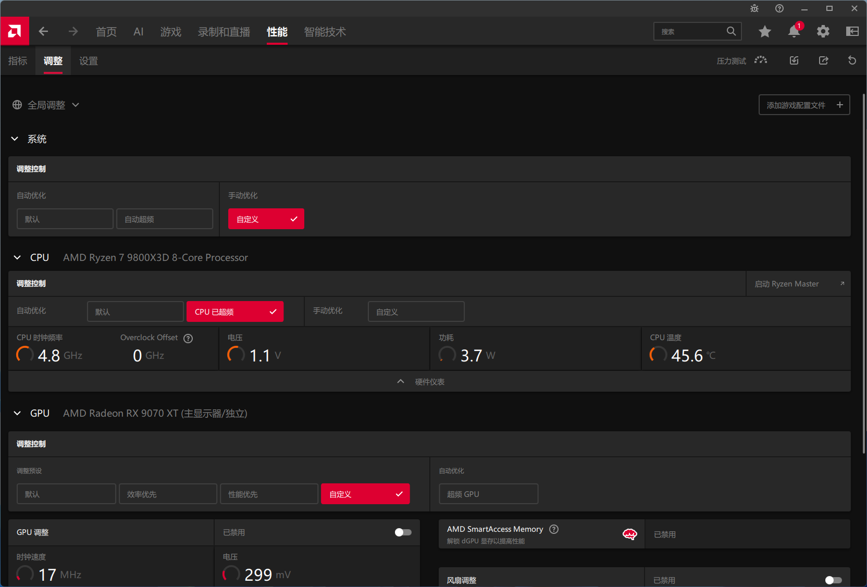
Task: Click the export profile icon
Action: pos(823,60)
